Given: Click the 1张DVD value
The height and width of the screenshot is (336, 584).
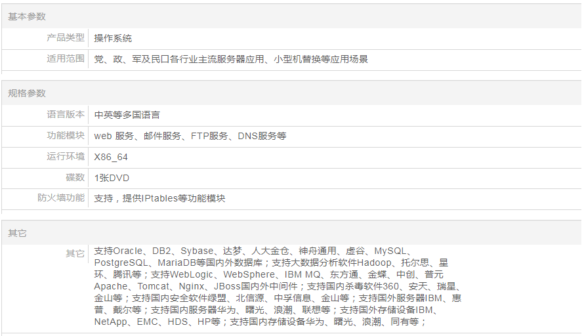Looking at the screenshot, I should [112, 178].
